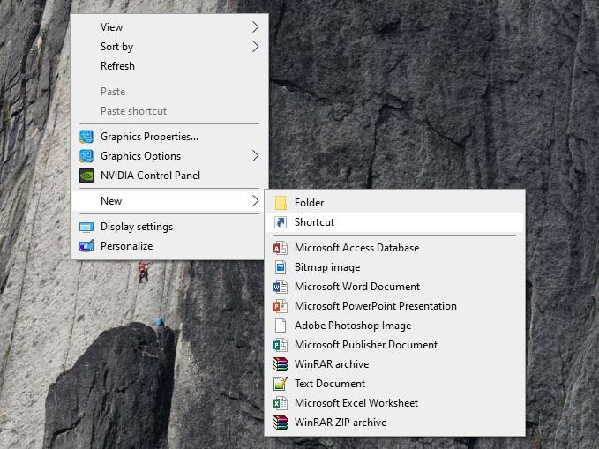Click the Microsoft Access Database icon
This screenshot has width=599, height=449.
pyautogui.click(x=281, y=248)
